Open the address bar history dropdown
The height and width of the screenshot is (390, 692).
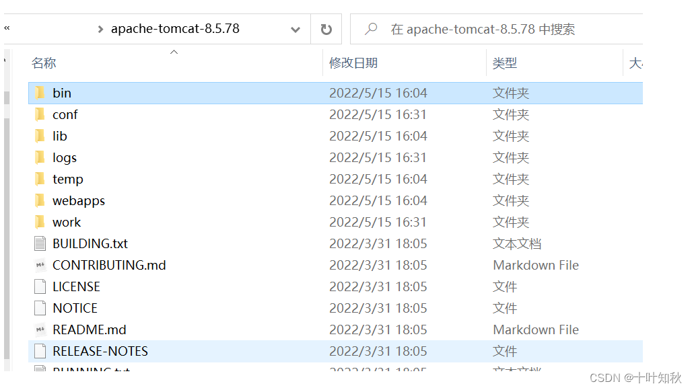click(x=296, y=30)
